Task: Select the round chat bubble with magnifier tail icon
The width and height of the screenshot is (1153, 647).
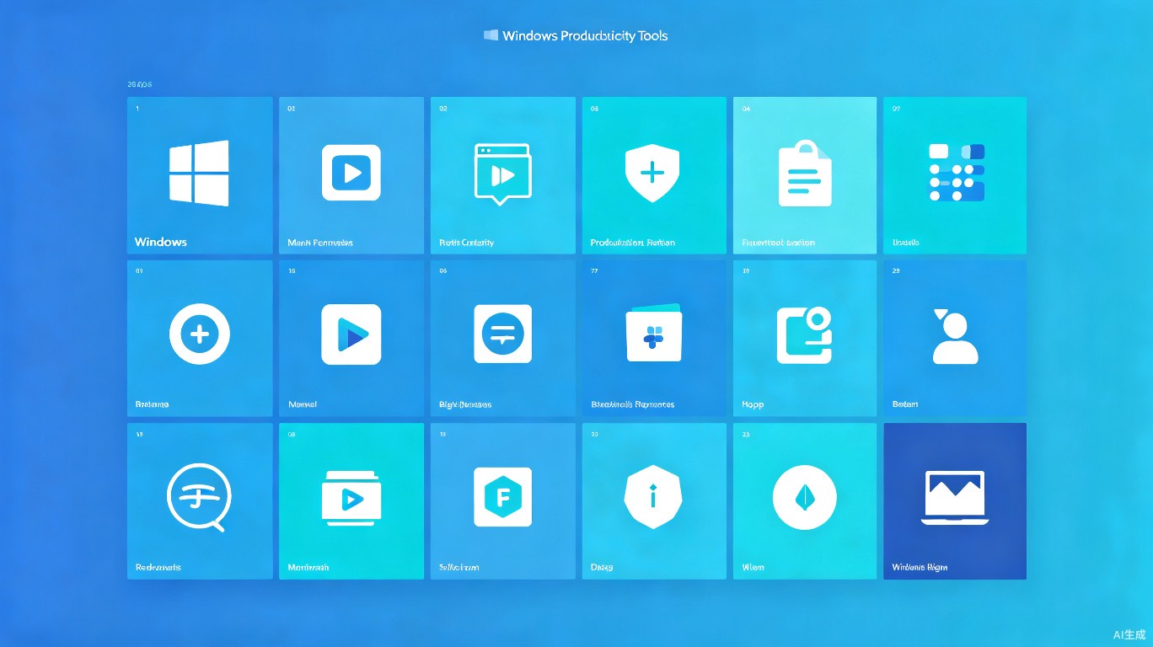Action: pyautogui.click(x=199, y=498)
